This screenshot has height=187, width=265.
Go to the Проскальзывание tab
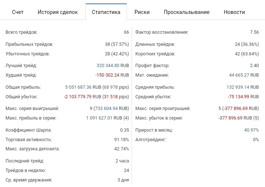click(187, 12)
